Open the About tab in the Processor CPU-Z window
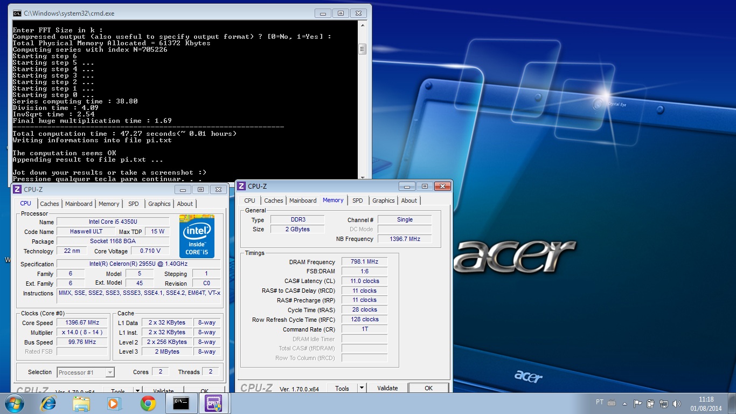 pos(185,204)
